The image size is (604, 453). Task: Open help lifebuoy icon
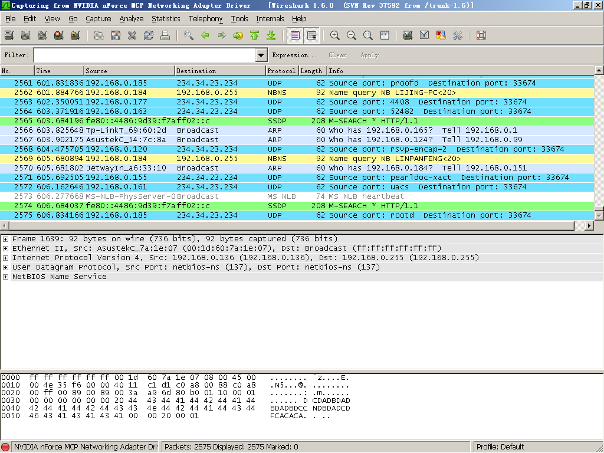pos(481,36)
